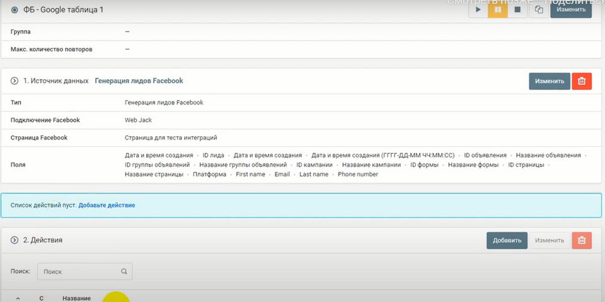Expand the 1. Источник данных section chevron

click(x=14, y=81)
